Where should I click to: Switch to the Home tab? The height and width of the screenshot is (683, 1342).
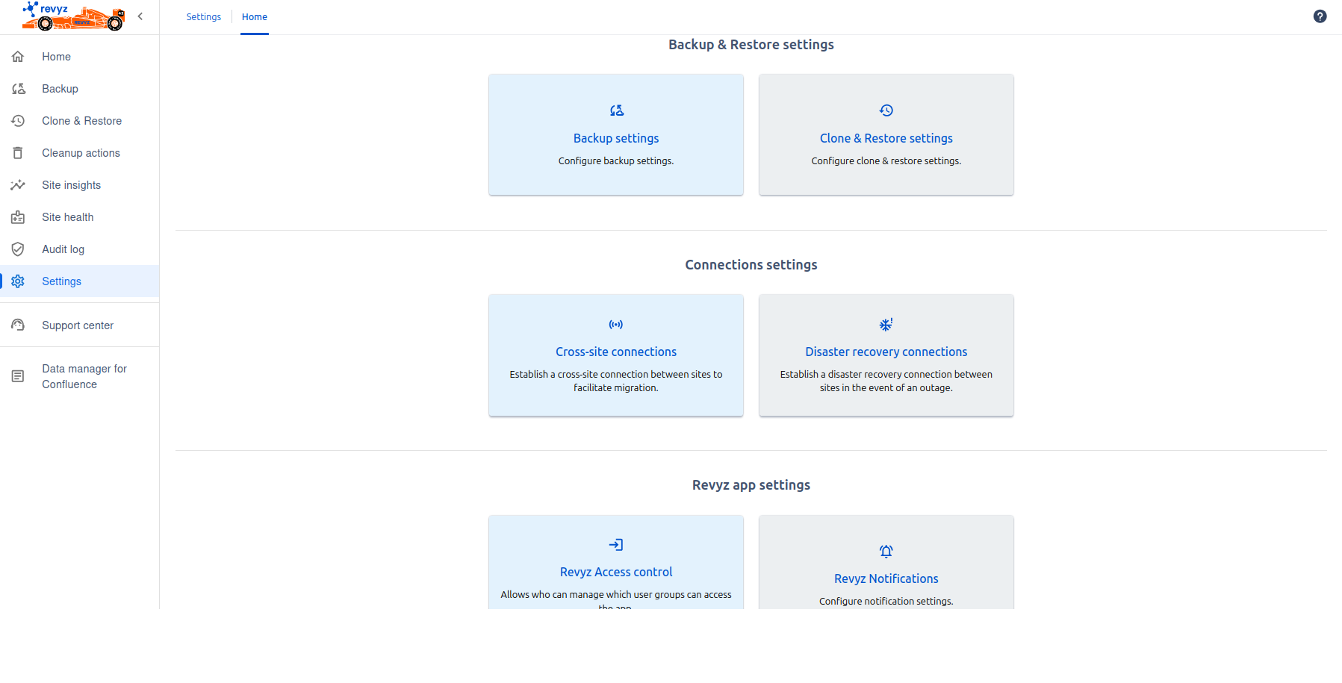point(254,17)
